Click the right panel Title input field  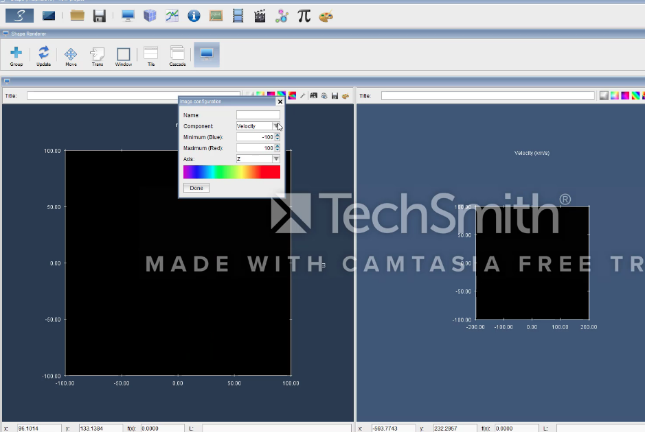click(x=488, y=96)
